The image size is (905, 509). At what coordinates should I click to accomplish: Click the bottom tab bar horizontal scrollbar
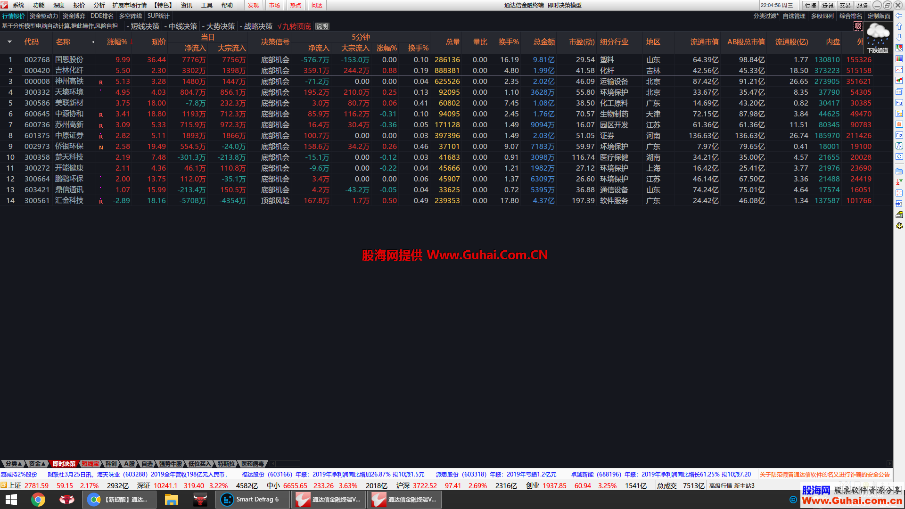click(286, 464)
